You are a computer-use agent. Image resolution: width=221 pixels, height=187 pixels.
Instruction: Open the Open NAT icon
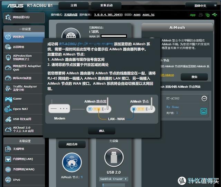pyautogui.click(x=8, y=109)
